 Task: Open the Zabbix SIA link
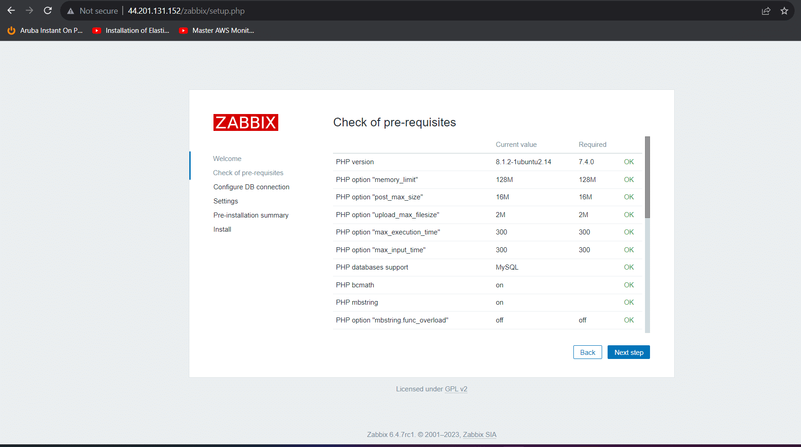[x=479, y=435]
